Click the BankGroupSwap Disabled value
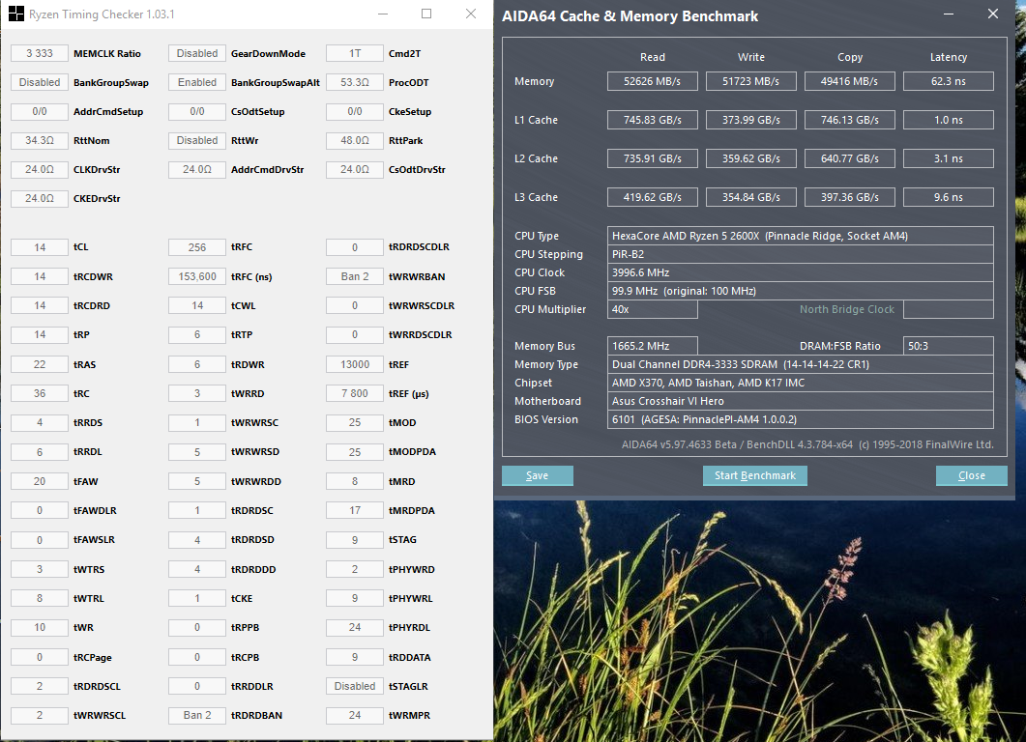Screen dimensions: 1026x742 pos(40,82)
